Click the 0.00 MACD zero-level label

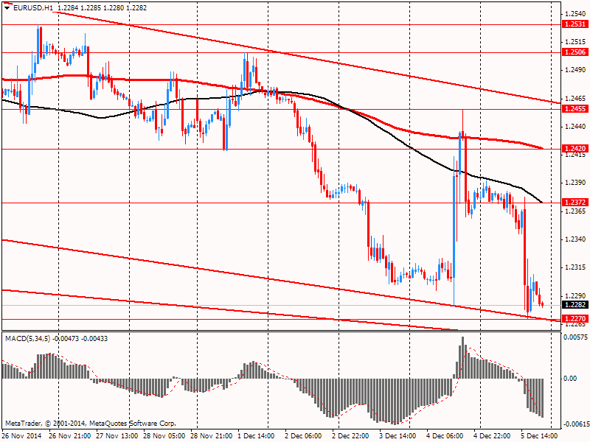point(571,379)
